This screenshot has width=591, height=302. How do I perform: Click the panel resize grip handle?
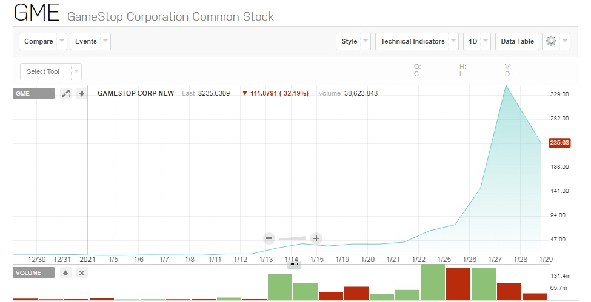(294, 264)
